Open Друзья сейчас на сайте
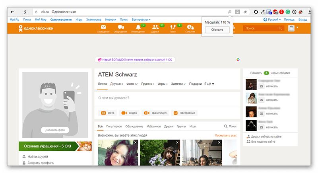 264,137
